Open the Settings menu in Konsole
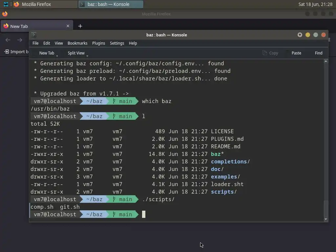336x252 pixels. pyautogui.click(x=117, y=43)
